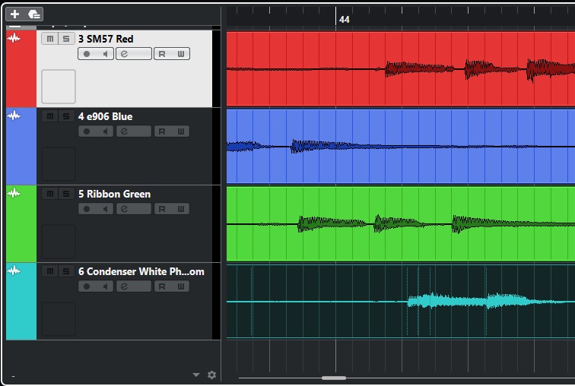Toggle monitor on 3 SM57 Red track
This screenshot has height=386, width=575.
click(105, 54)
